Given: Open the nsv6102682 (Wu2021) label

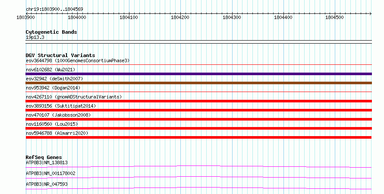Looking at the screenshot, I should [x=50, y=70].
